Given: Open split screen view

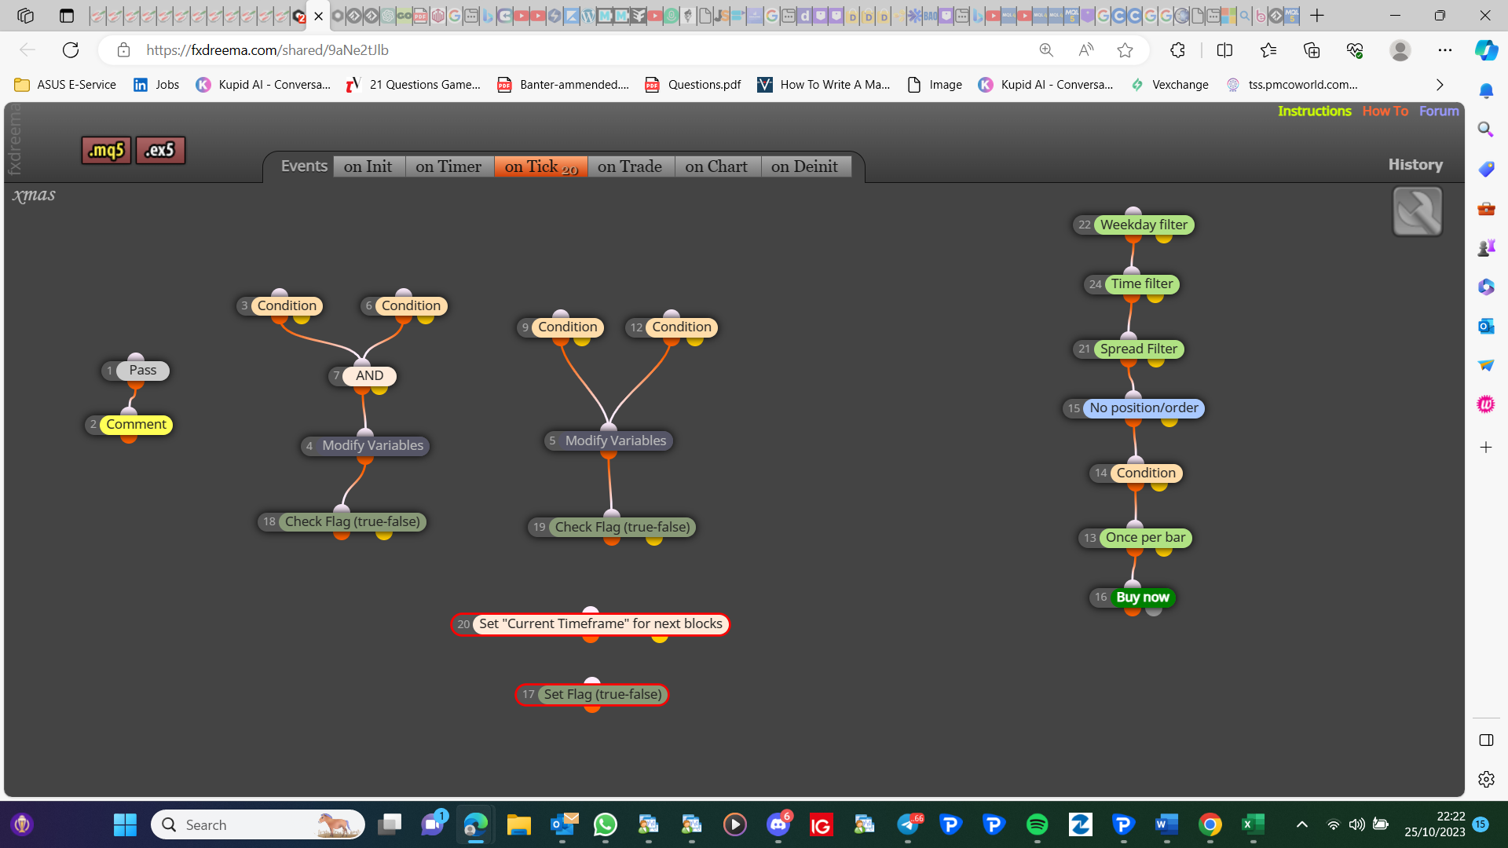Looking at the screenshot, I should point(1224,50).
